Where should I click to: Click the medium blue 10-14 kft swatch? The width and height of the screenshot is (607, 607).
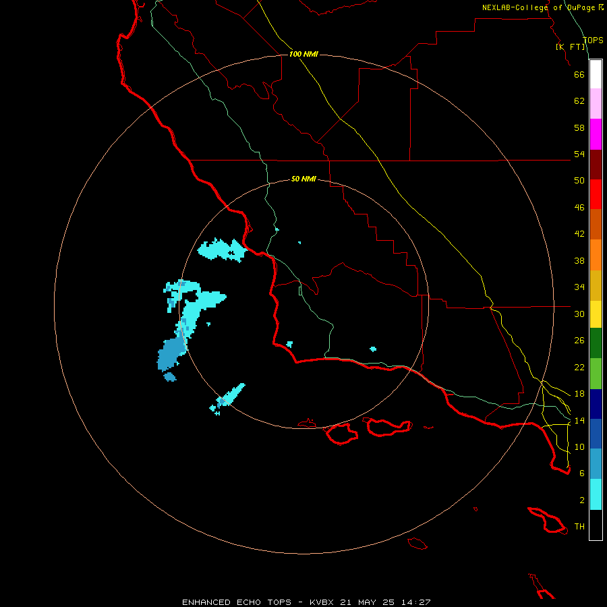tap(596, 434)
